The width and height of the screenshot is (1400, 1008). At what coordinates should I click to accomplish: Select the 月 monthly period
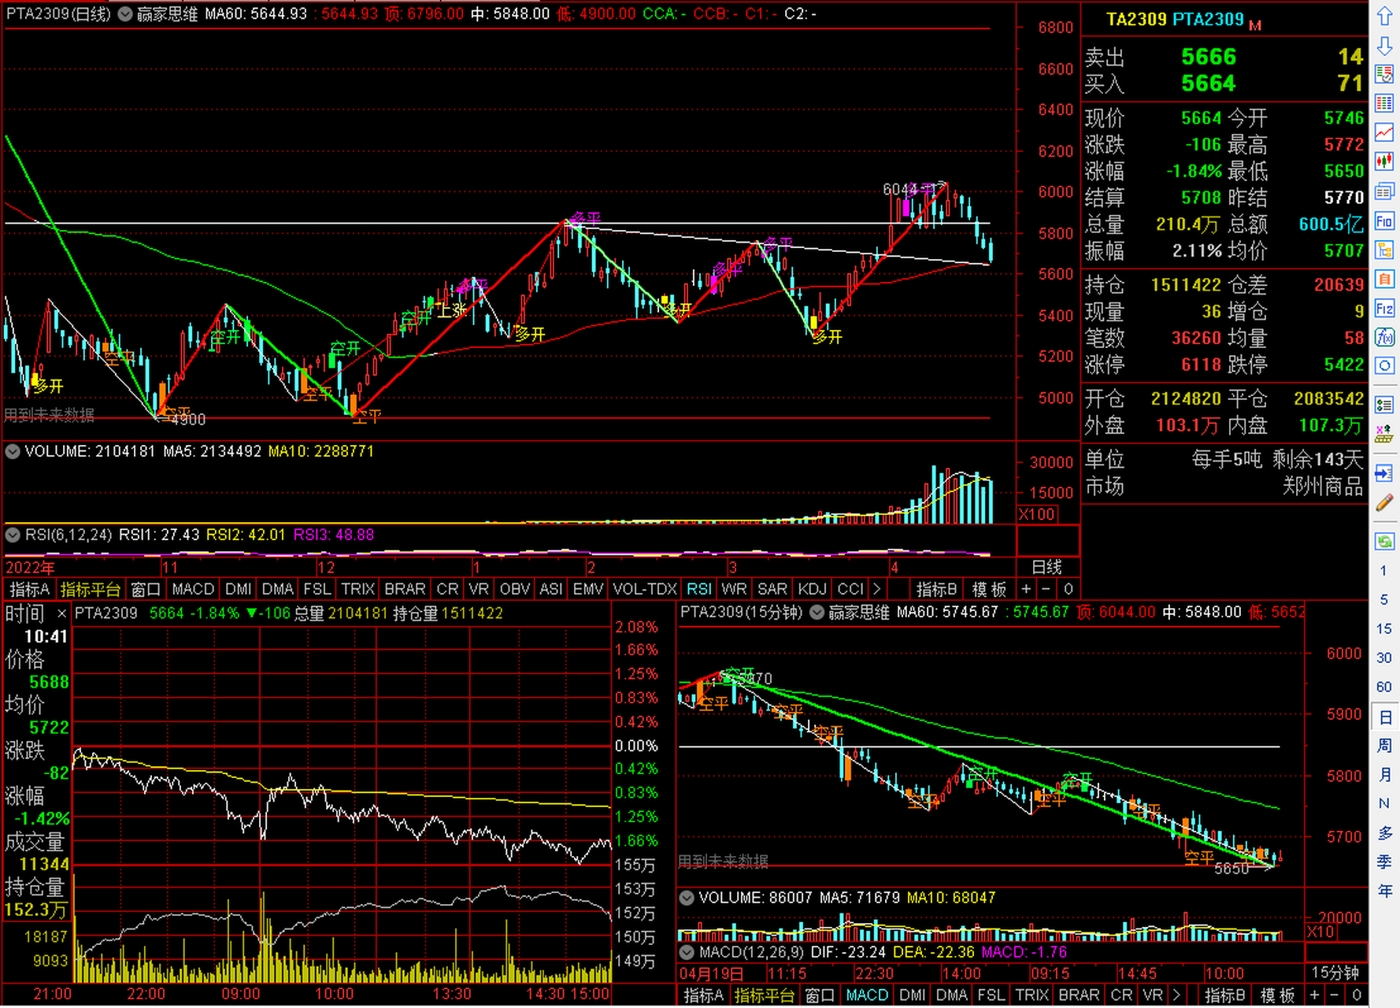click(1384, 775)
